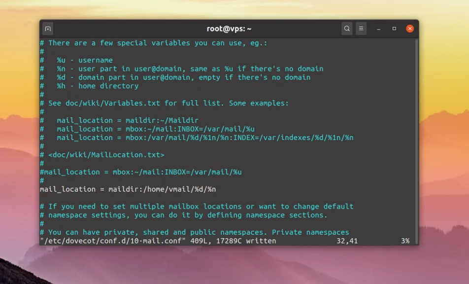Click 'You can have private, shared' line

click(x=195, y=233)
